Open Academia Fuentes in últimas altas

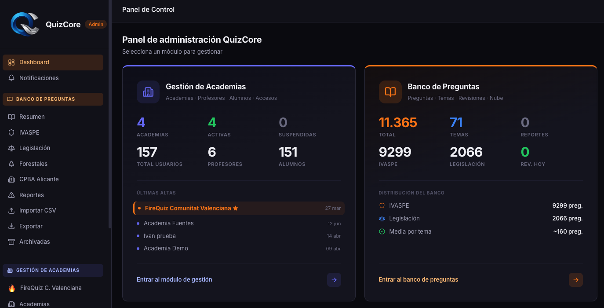click(x=239, y=224)
